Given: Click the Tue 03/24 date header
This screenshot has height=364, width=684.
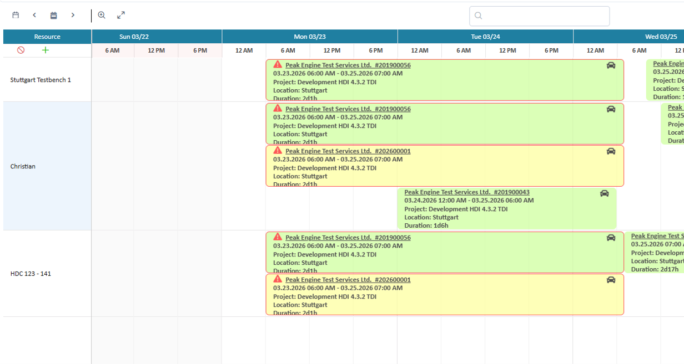Looking at the screenshot, I should coord(485,37).
